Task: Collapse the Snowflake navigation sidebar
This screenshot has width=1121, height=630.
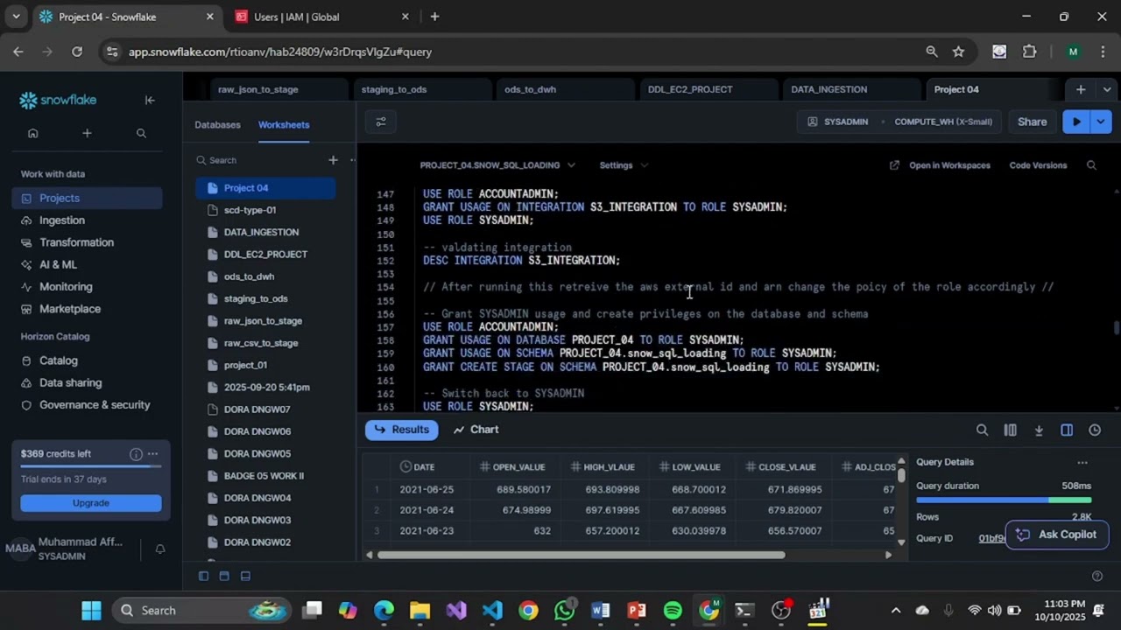Action: (x=150, y=100)
